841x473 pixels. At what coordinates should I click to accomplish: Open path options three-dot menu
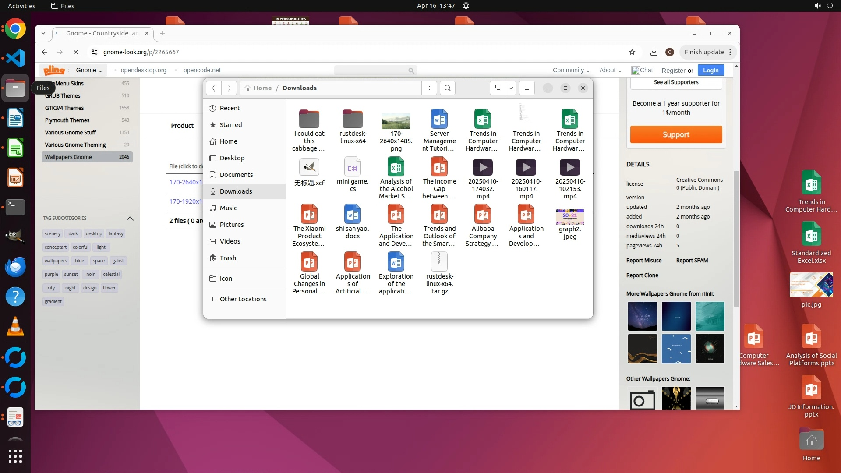point(429,88)
